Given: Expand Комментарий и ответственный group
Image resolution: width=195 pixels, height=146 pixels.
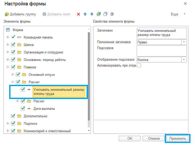Looking at the screenshot, I should point(8,131).
